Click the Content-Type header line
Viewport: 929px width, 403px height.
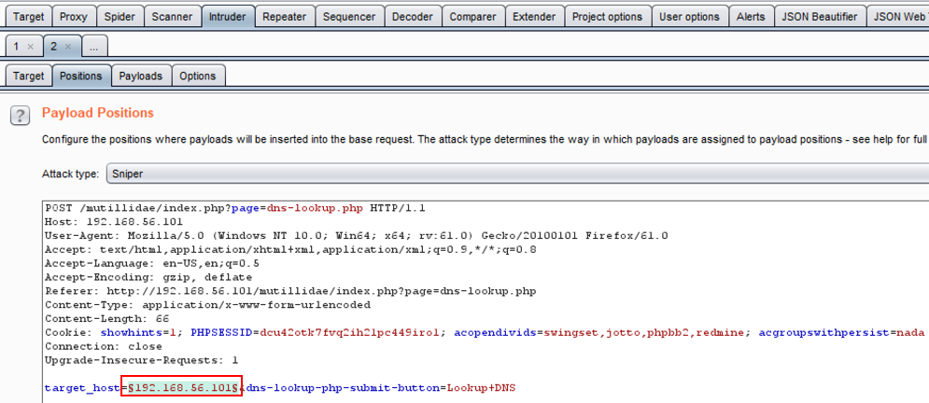tap(207, 305)
